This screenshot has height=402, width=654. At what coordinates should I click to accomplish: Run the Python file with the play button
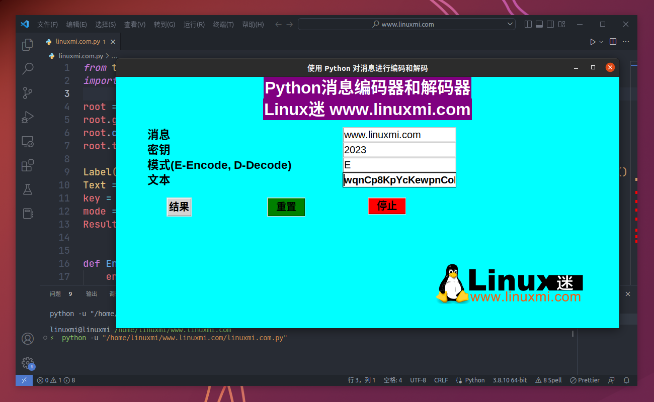click(593, 42)
